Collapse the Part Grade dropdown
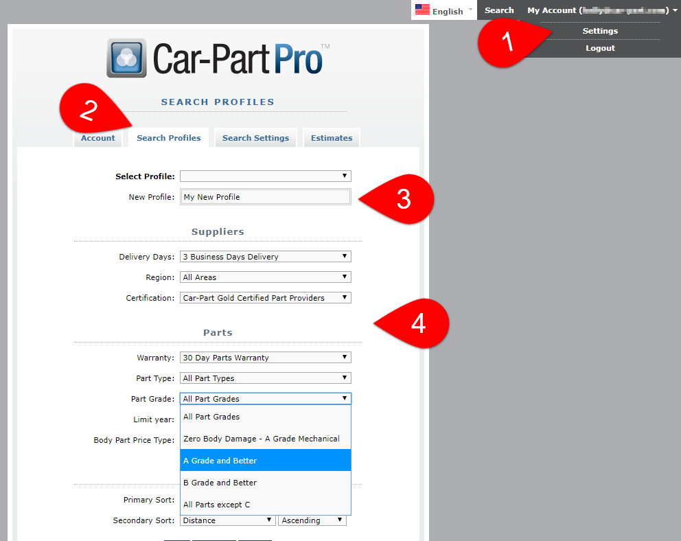 [266, 399]
